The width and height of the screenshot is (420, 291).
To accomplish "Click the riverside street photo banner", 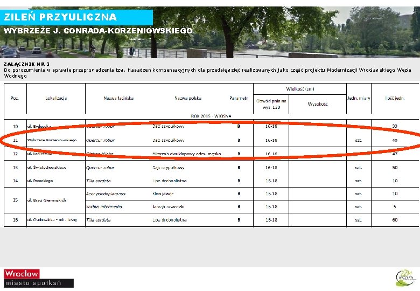I will click(210, 32).
